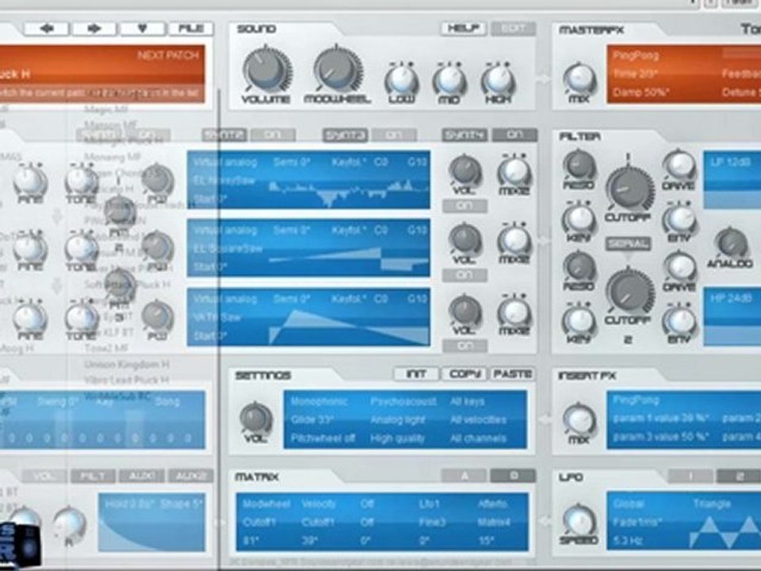Toggle the ON button beside SYNTH3

[394, 135]
